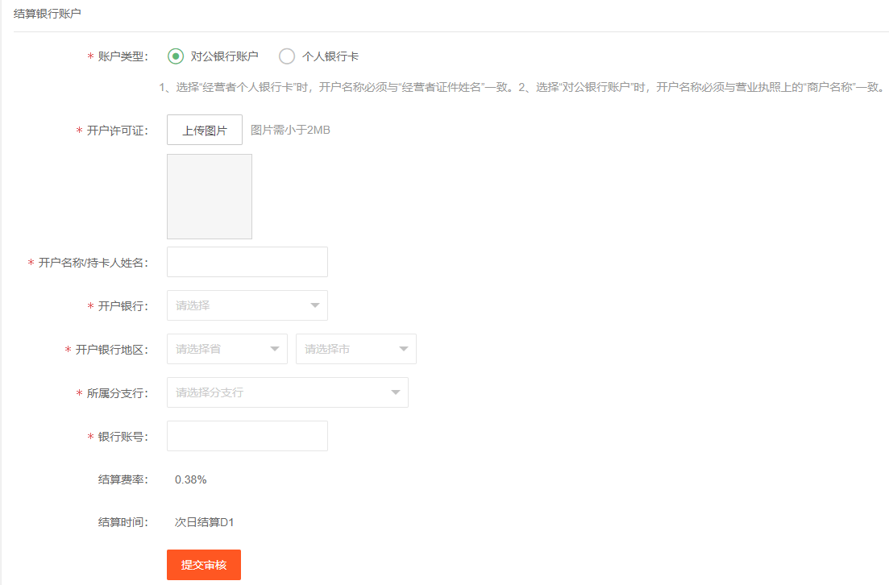Click the 结算银行账户 section heading
This screenshot has width=889, height=585.
[x=47, y=14]
